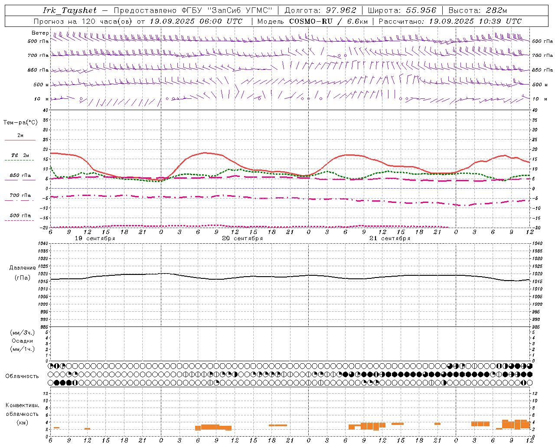
Task: Click the Модель COSMO-RU / 6.6км label
Action: [313, 21]
